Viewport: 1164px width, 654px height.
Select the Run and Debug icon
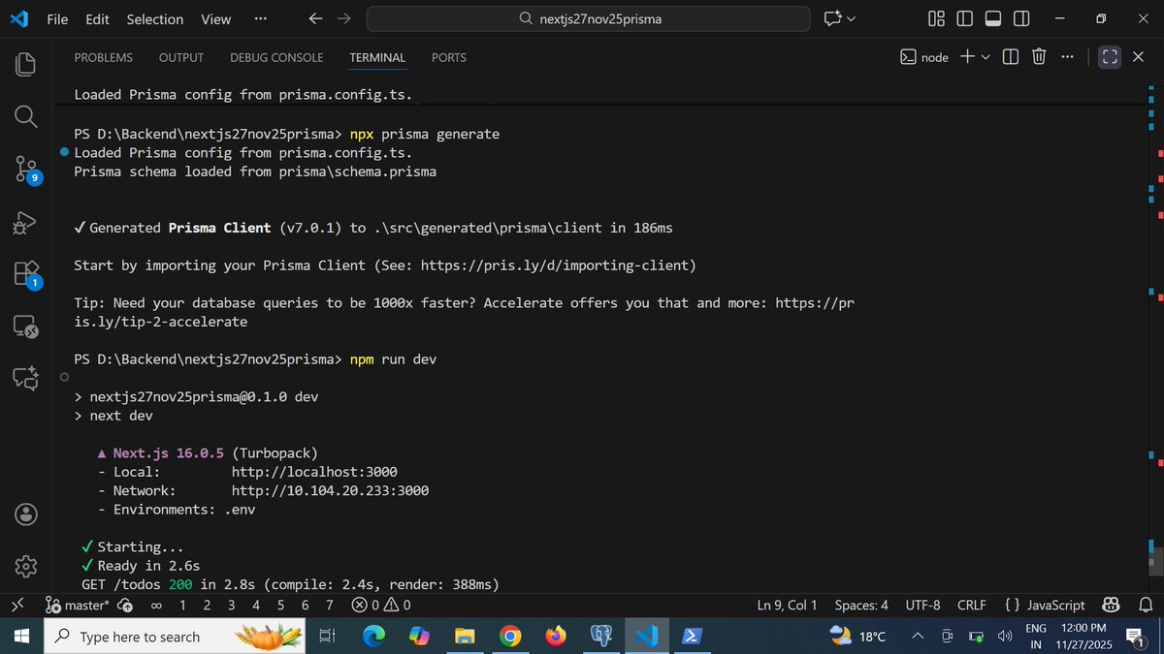click(x=25, y=222)
